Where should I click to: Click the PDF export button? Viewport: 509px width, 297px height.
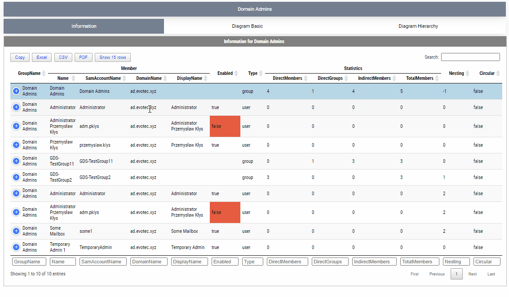[x=83, y=57]
